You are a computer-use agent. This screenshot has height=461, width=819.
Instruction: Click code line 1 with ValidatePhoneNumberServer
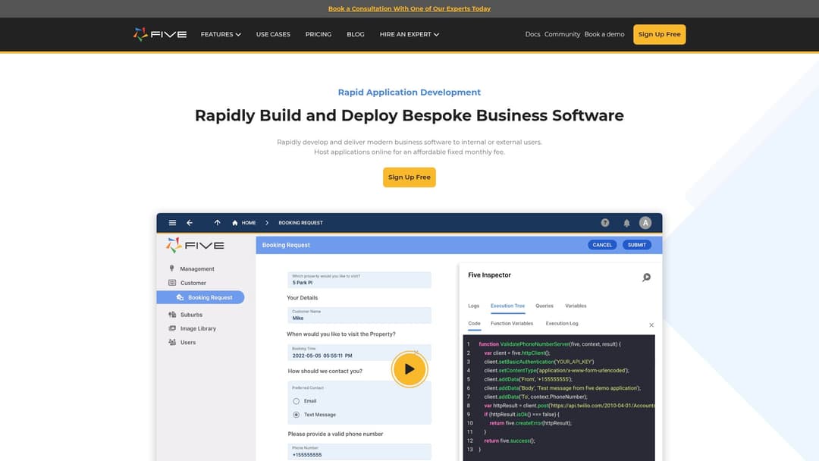[550, 344]
